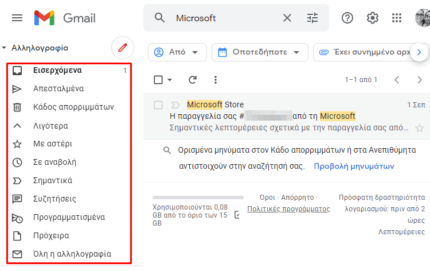
Task: Open the account profile picture
Action: 423,18
